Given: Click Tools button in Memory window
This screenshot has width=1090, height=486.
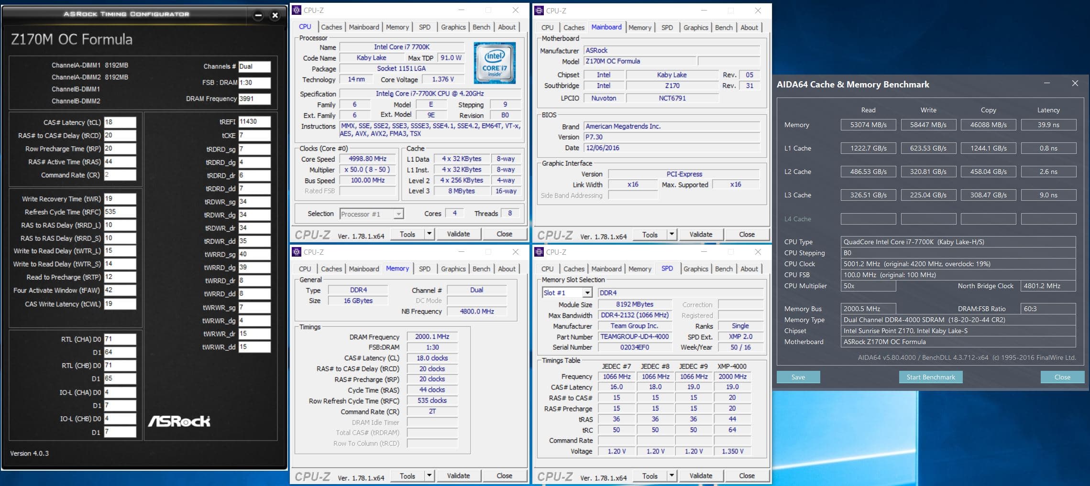Looking at the screenshot, I should coord(407,475).
